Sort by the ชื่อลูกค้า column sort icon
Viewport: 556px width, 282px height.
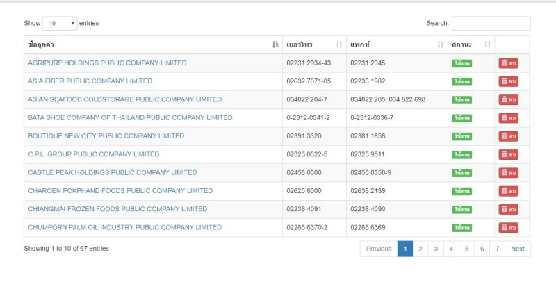pos(275,44)
